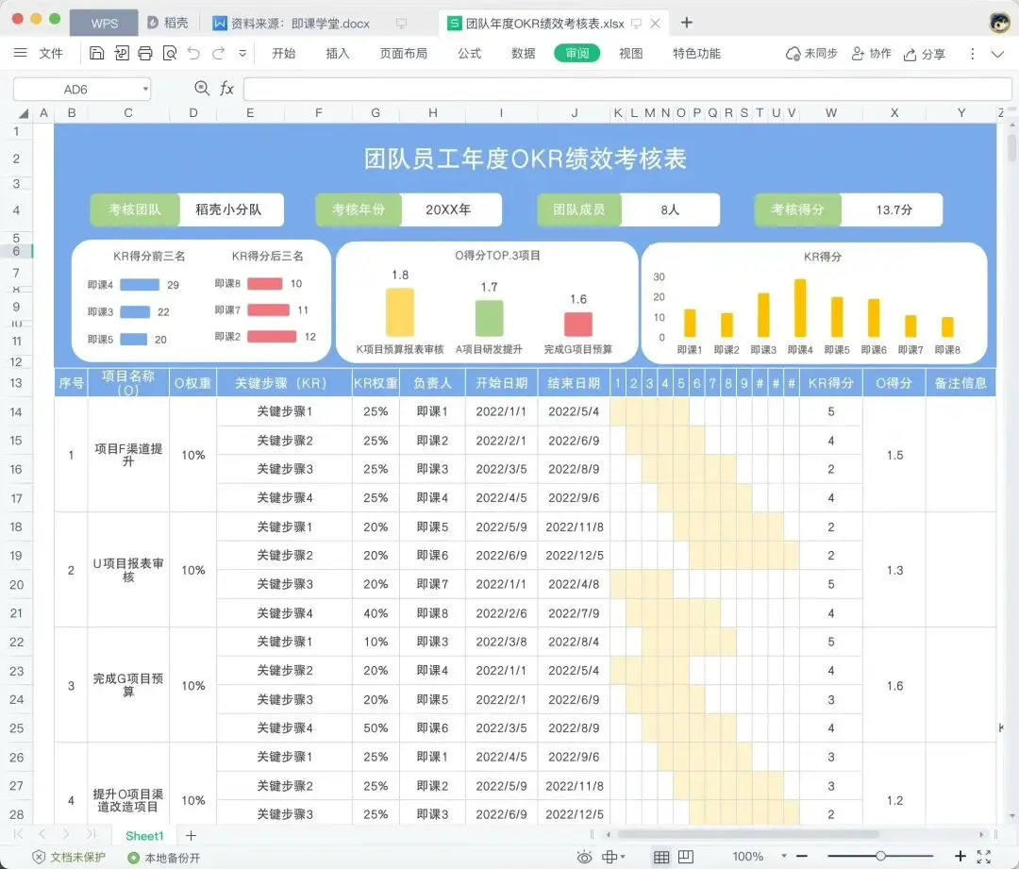Click the horizontal scrollbar
This screenshot has width=1019, height=869.
tap(748, 834)
